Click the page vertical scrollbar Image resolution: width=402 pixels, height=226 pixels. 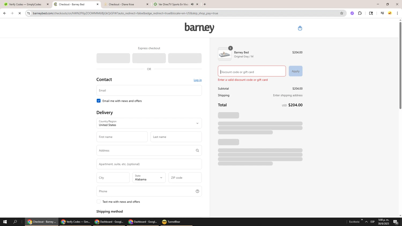400,66
